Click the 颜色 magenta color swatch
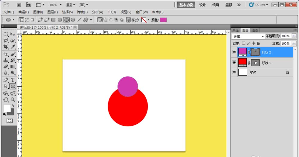This screenshot has width=299, height=157. (163, 20)
